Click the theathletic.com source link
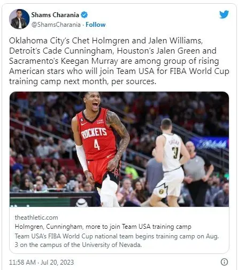This screenshot has height=270, width=238. click(36, 217)
